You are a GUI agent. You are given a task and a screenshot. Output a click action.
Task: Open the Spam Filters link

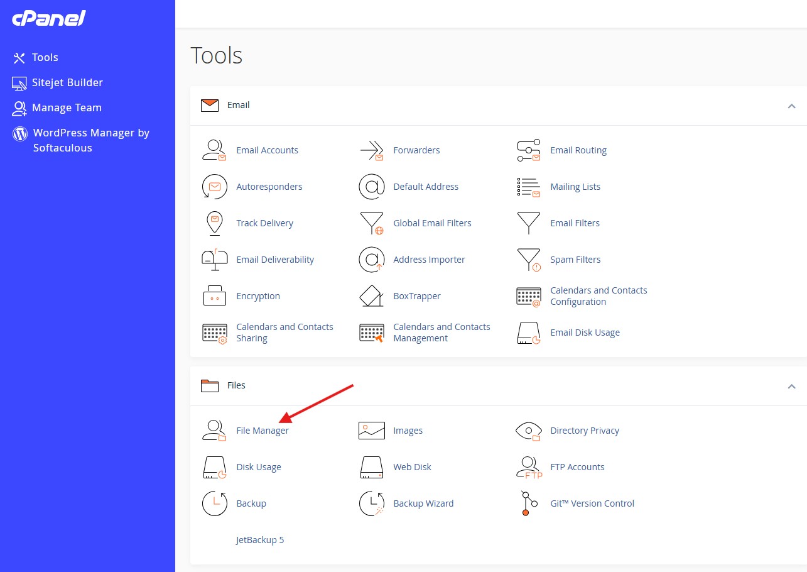(575, 260)
